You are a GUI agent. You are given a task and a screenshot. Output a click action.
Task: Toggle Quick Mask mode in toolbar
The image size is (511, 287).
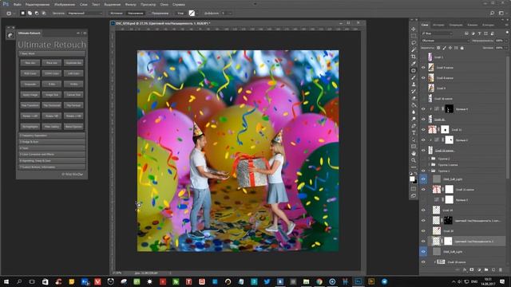click(x=414, y=189)
